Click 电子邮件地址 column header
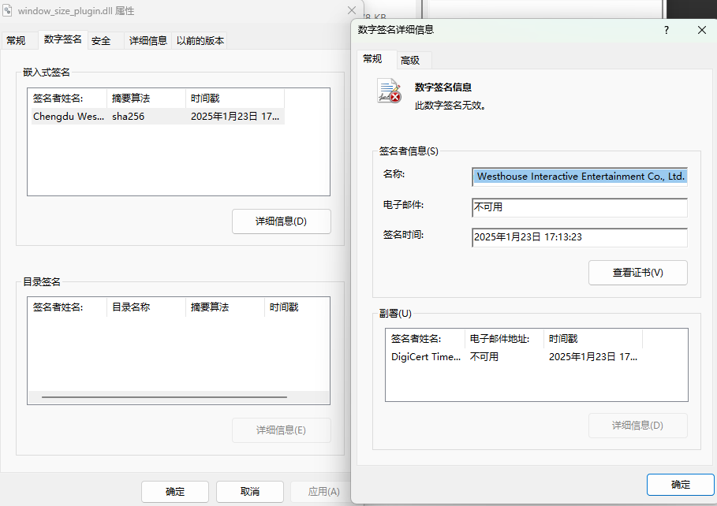The width and height of the screenshot is (717, 506). pyautogui.click(x=504, y=339)
